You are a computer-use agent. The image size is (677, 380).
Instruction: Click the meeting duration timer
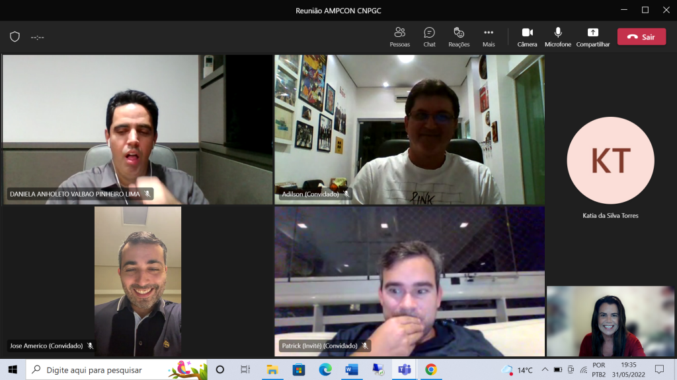pos(38,37)
